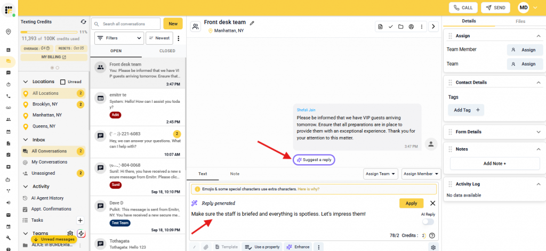Click the Suggest a reply button
Screen dimensions: 546x251
315,160
